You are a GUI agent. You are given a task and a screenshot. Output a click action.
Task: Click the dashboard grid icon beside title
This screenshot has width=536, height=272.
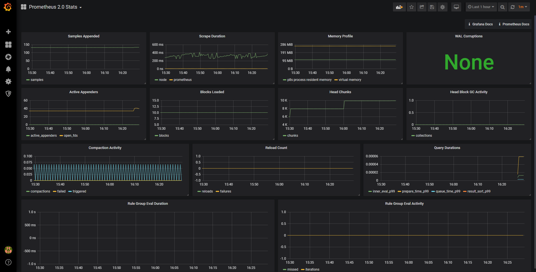[24, 7]
